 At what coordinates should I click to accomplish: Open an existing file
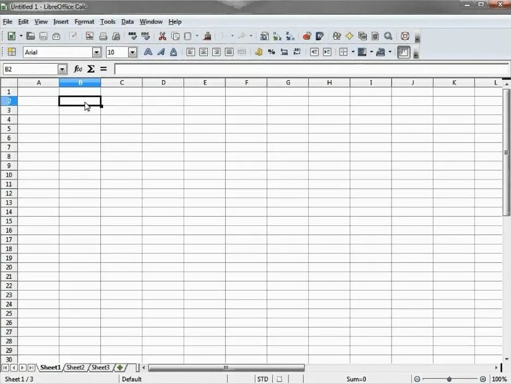click(x=31, y=36)
